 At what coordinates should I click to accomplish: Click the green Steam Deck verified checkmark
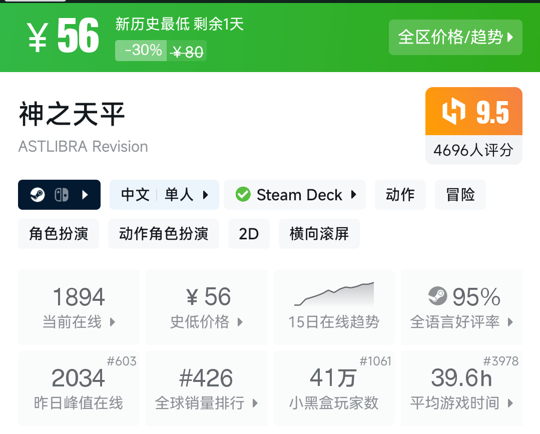tap(243, 195)
